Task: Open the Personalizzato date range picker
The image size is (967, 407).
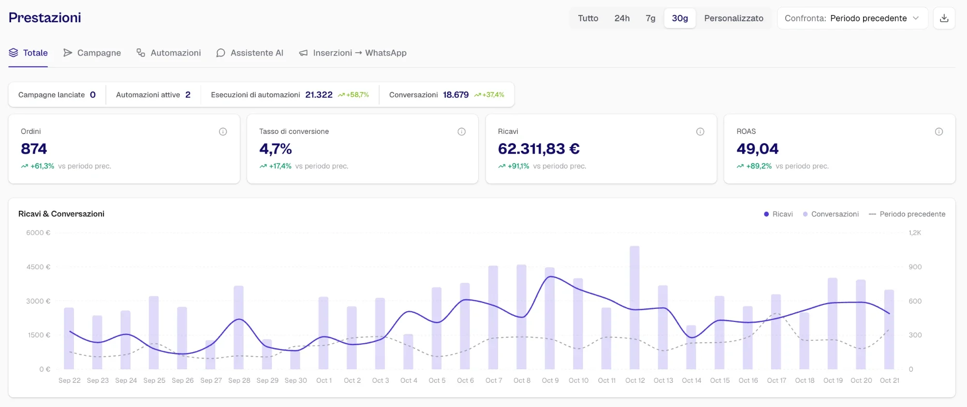Action: coord(733,18)
